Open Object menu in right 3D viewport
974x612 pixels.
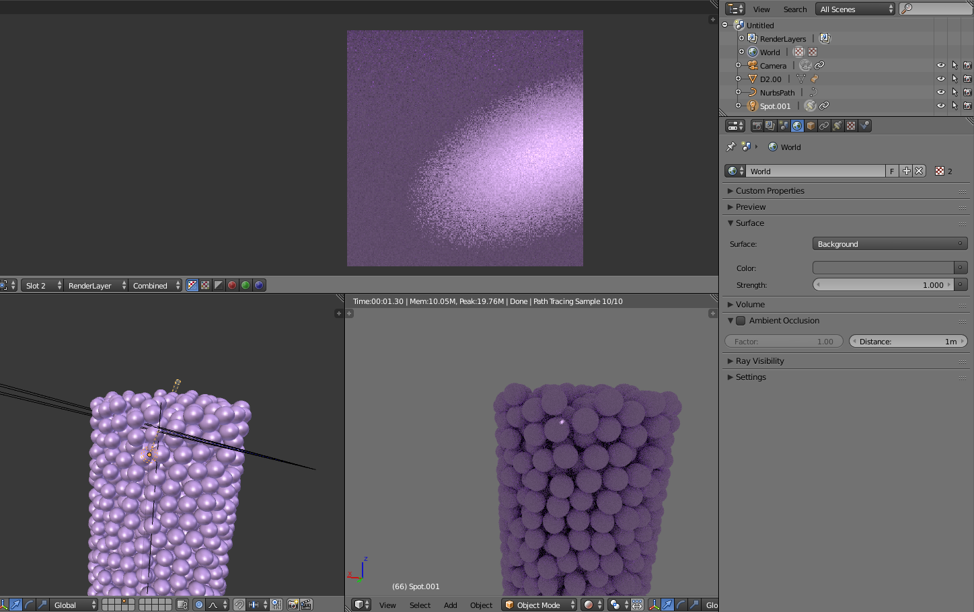(482, 605)
